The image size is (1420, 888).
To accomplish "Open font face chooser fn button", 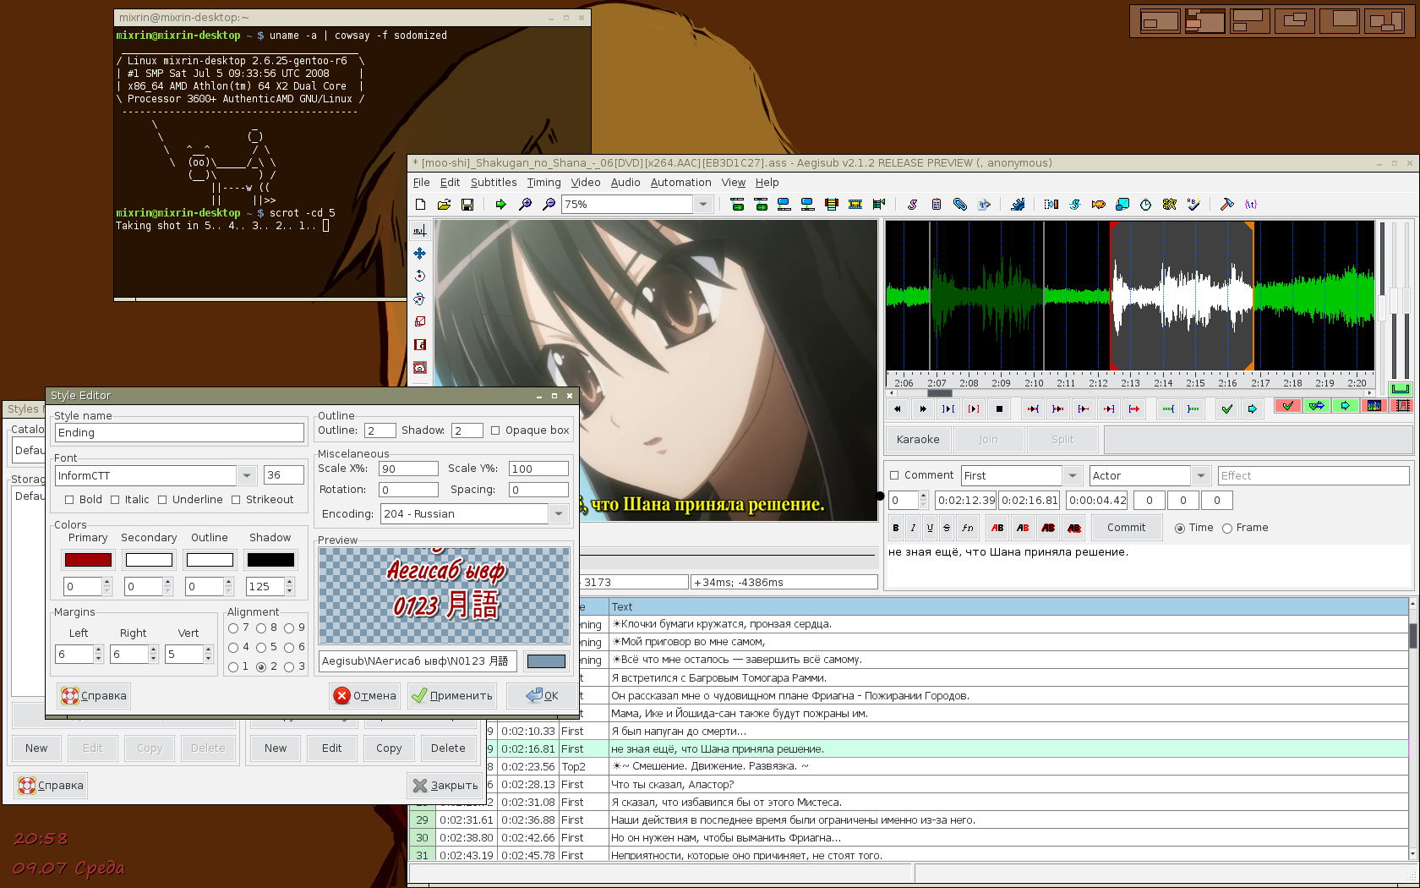I will click(x=968, y=528).
